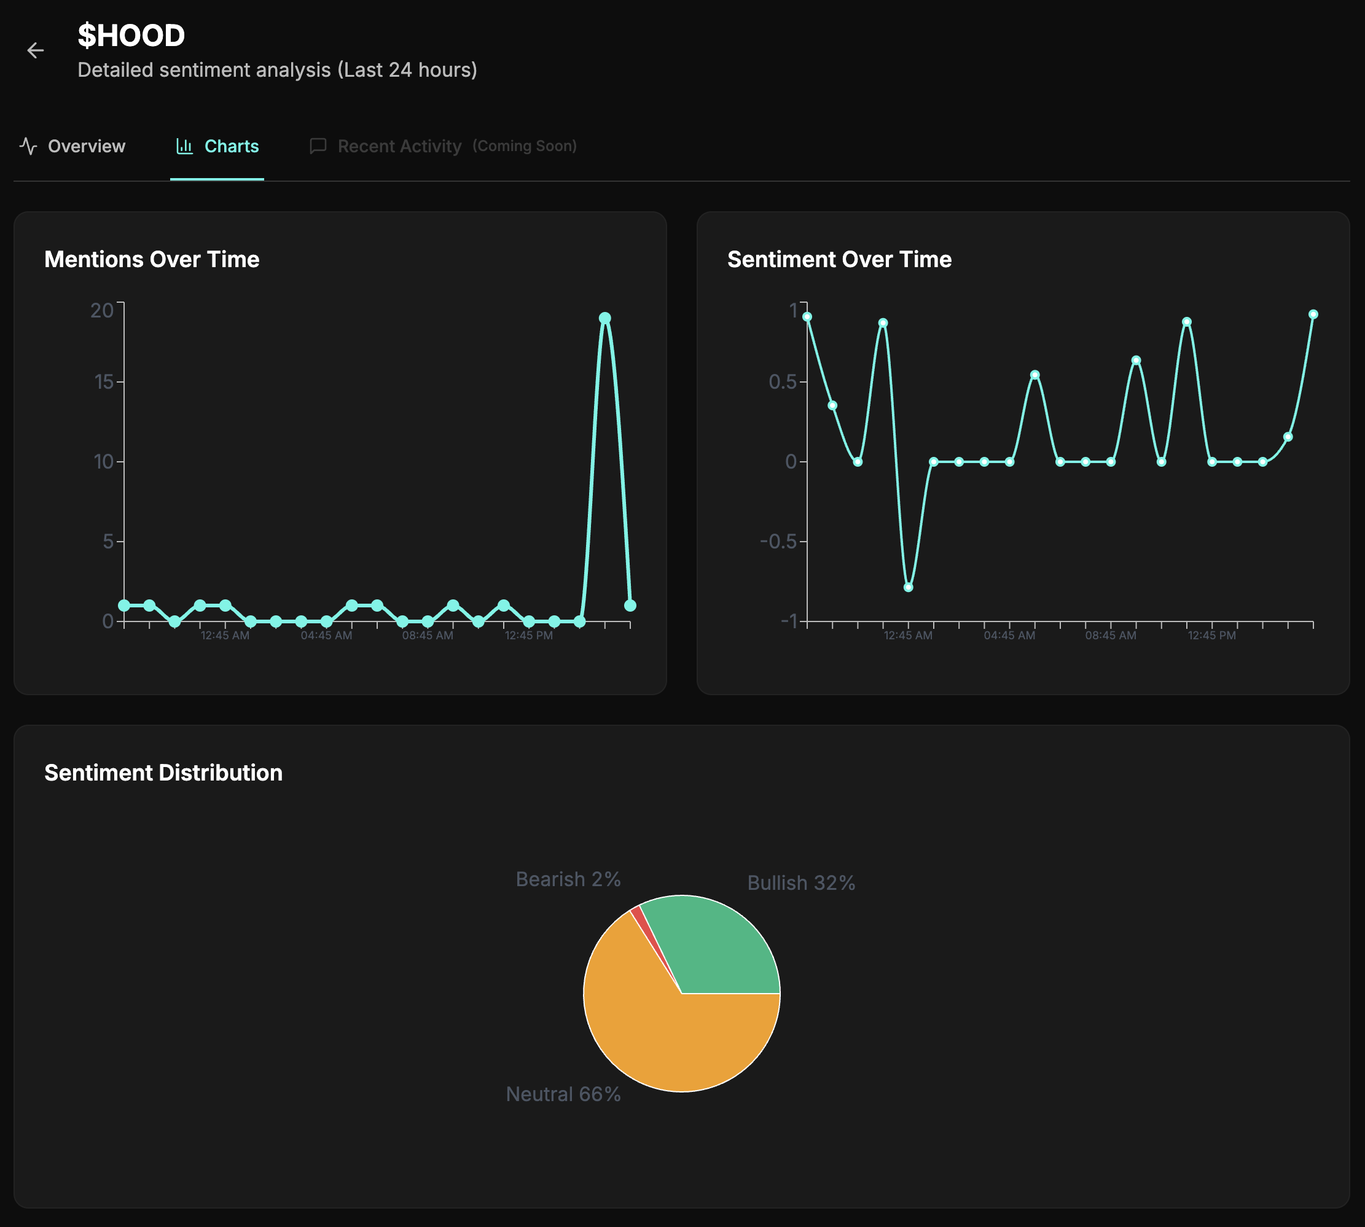The width and height of the screenshot is (1365, 1227).
Task: Click the Charts bar-chart icon
Action: click(184, 146)
